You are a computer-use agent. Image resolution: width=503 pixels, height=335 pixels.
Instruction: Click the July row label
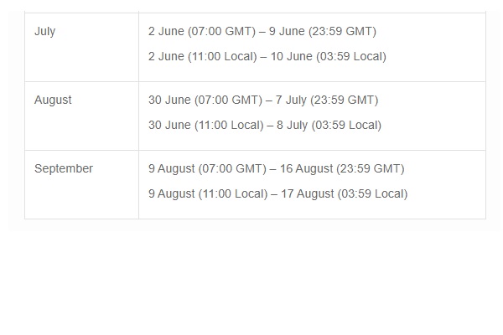(45, 32)
